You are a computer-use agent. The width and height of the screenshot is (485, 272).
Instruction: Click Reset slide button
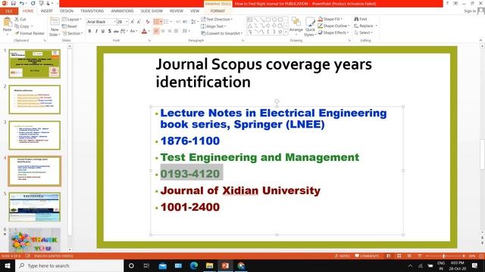click(x=70, y=26)
